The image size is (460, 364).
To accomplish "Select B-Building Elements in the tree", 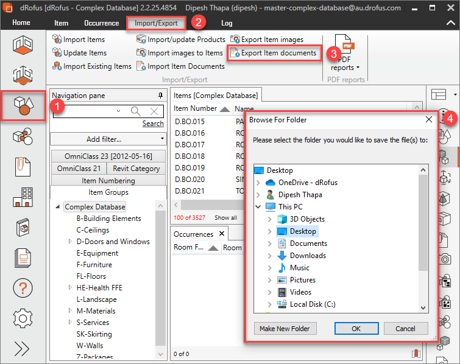I will coord(108,219).
